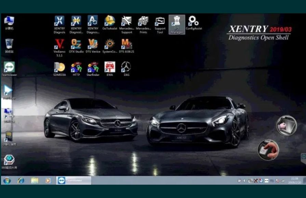Launch the Support Tool shortcut
This screenshot has height=198, width=306.
160,25
